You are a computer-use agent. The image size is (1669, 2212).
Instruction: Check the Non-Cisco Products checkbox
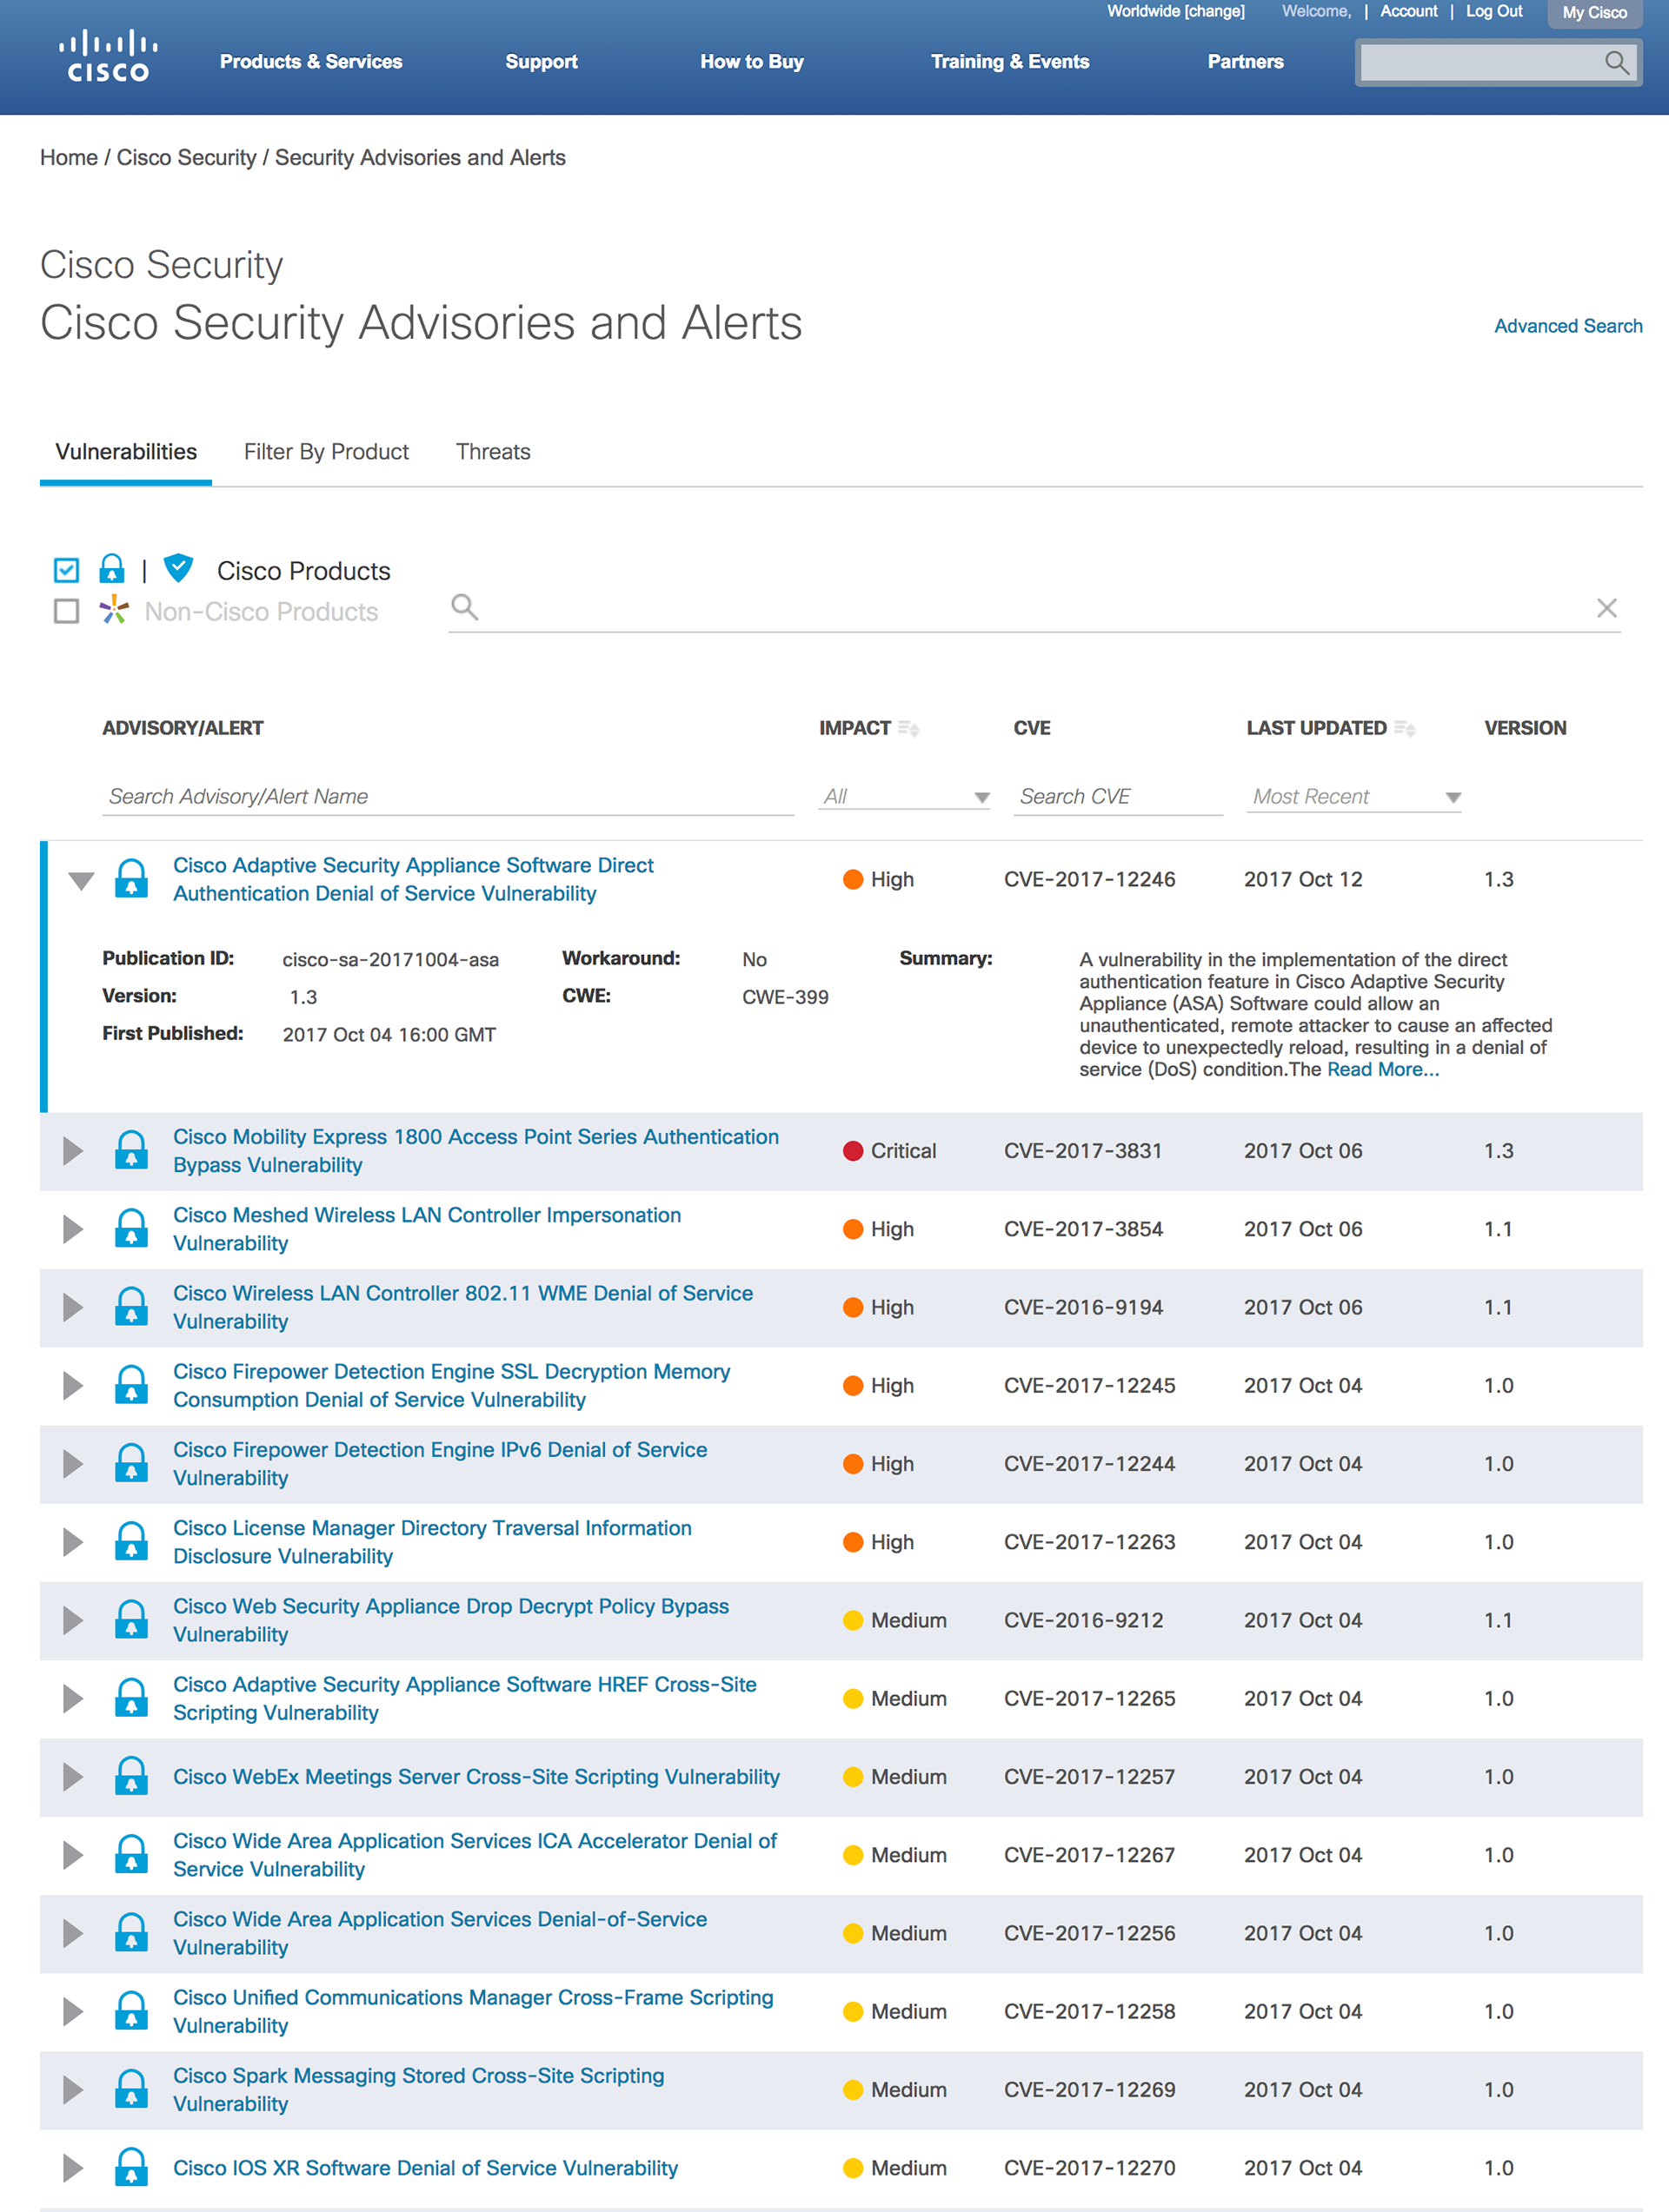[x=66, y=611]
